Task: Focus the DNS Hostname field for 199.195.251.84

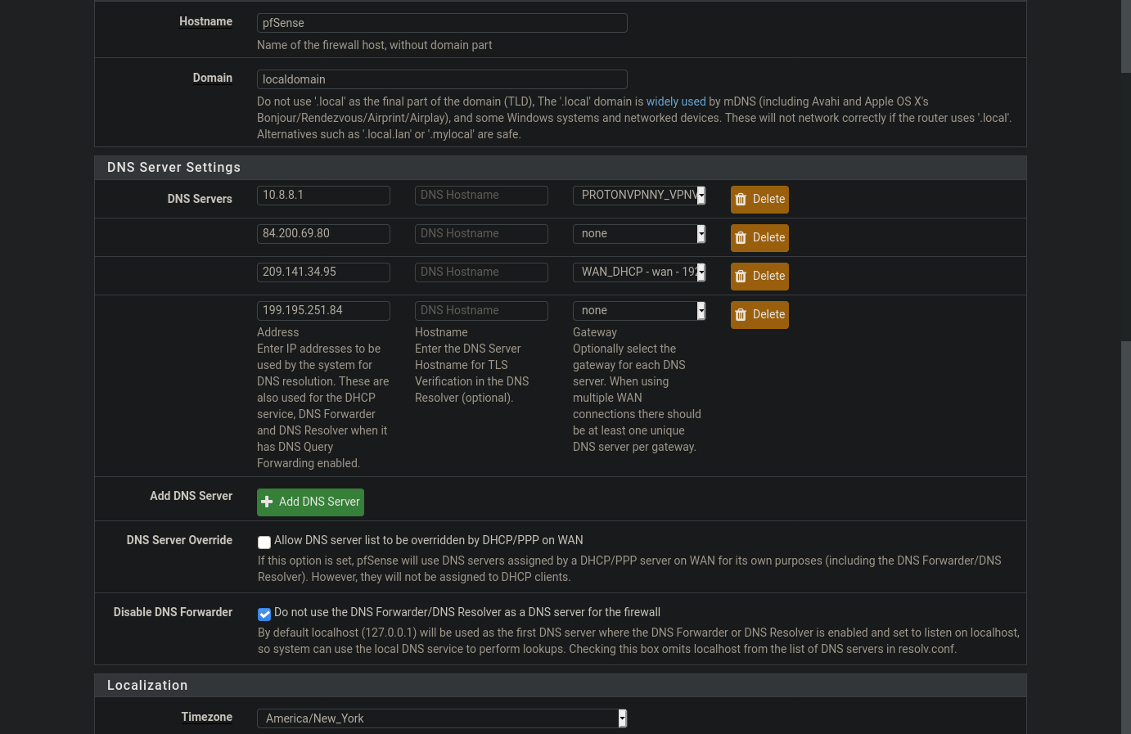Action: [481, 310]
